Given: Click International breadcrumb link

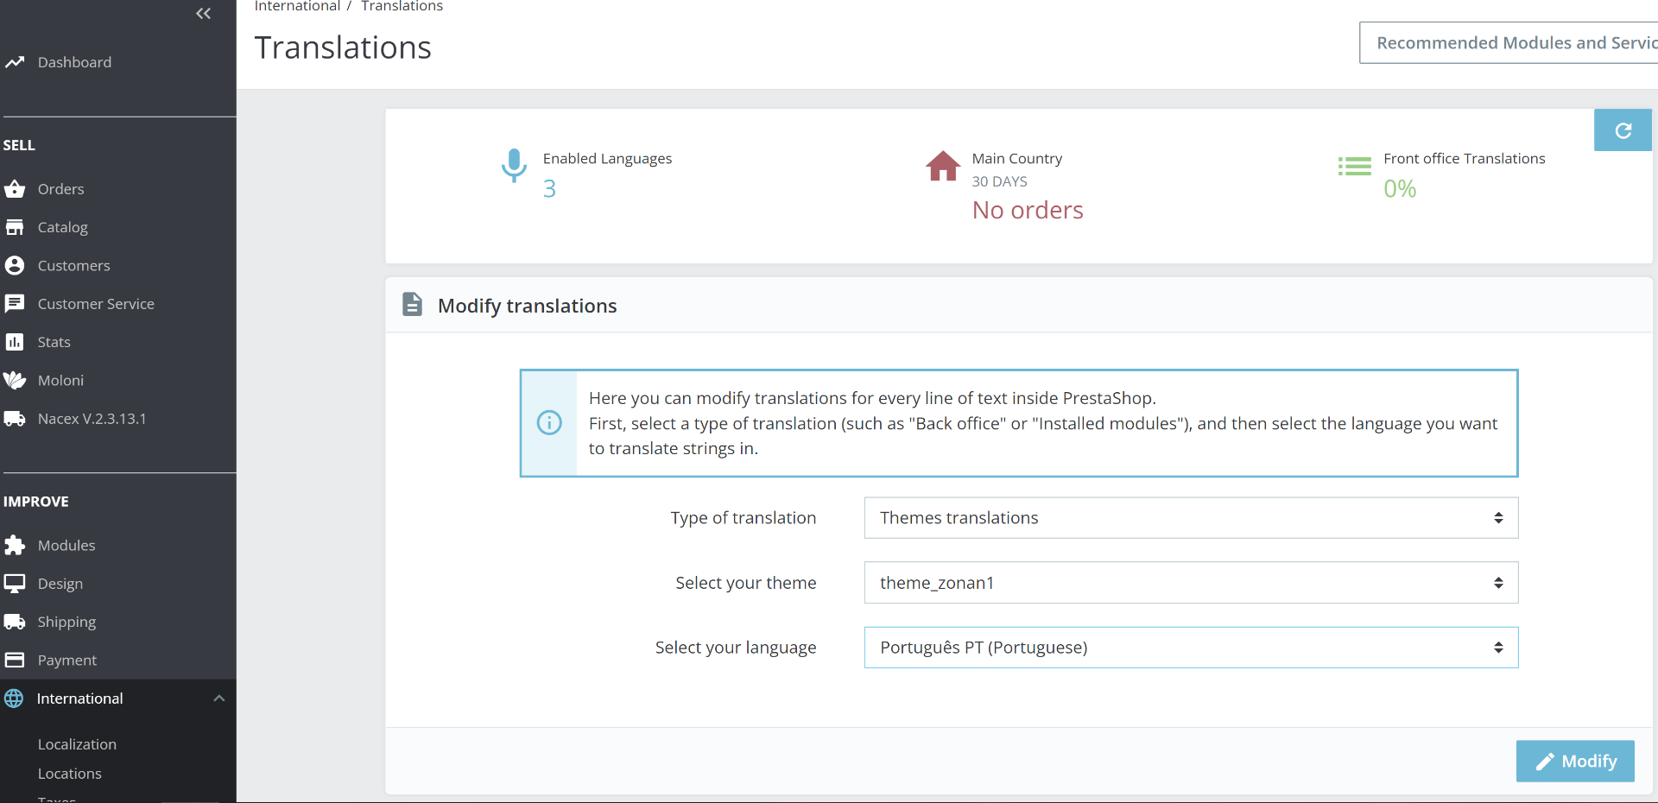Looking at the screenshot, I should click(x=297, y=6).
